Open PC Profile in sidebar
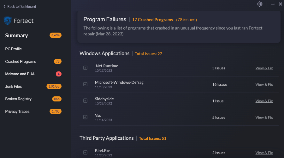The width and height of the screenshot is (284, 158). click(13, 49)
